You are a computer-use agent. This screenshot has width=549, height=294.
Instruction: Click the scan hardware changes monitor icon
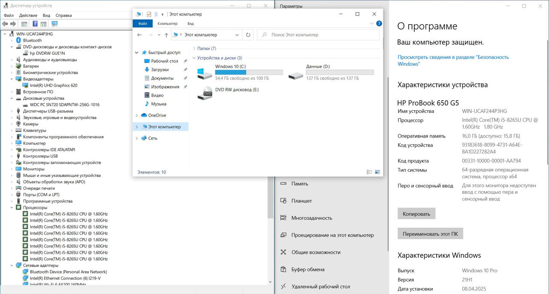click(54, 24)
